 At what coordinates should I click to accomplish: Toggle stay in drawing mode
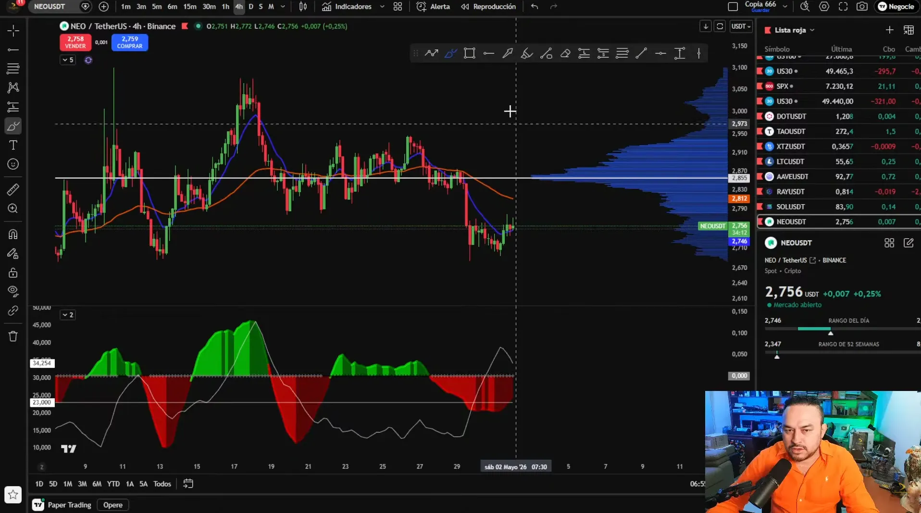click(13, 254)
